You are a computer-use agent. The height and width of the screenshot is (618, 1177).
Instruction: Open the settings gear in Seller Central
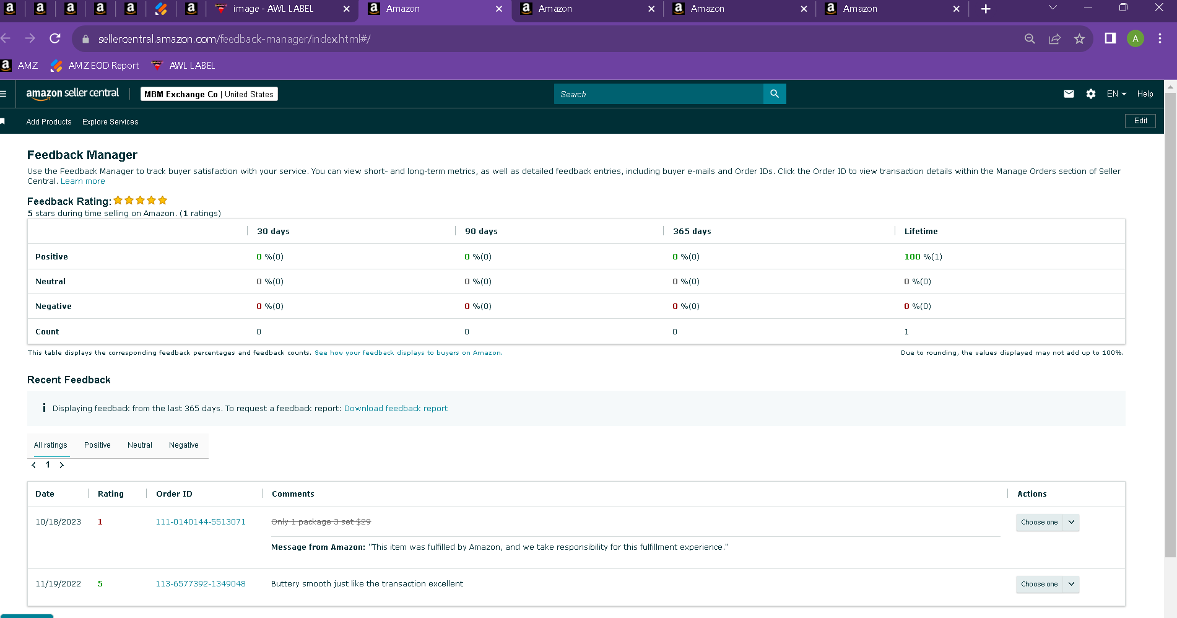pyautogui.click(x=1091, y=94)
